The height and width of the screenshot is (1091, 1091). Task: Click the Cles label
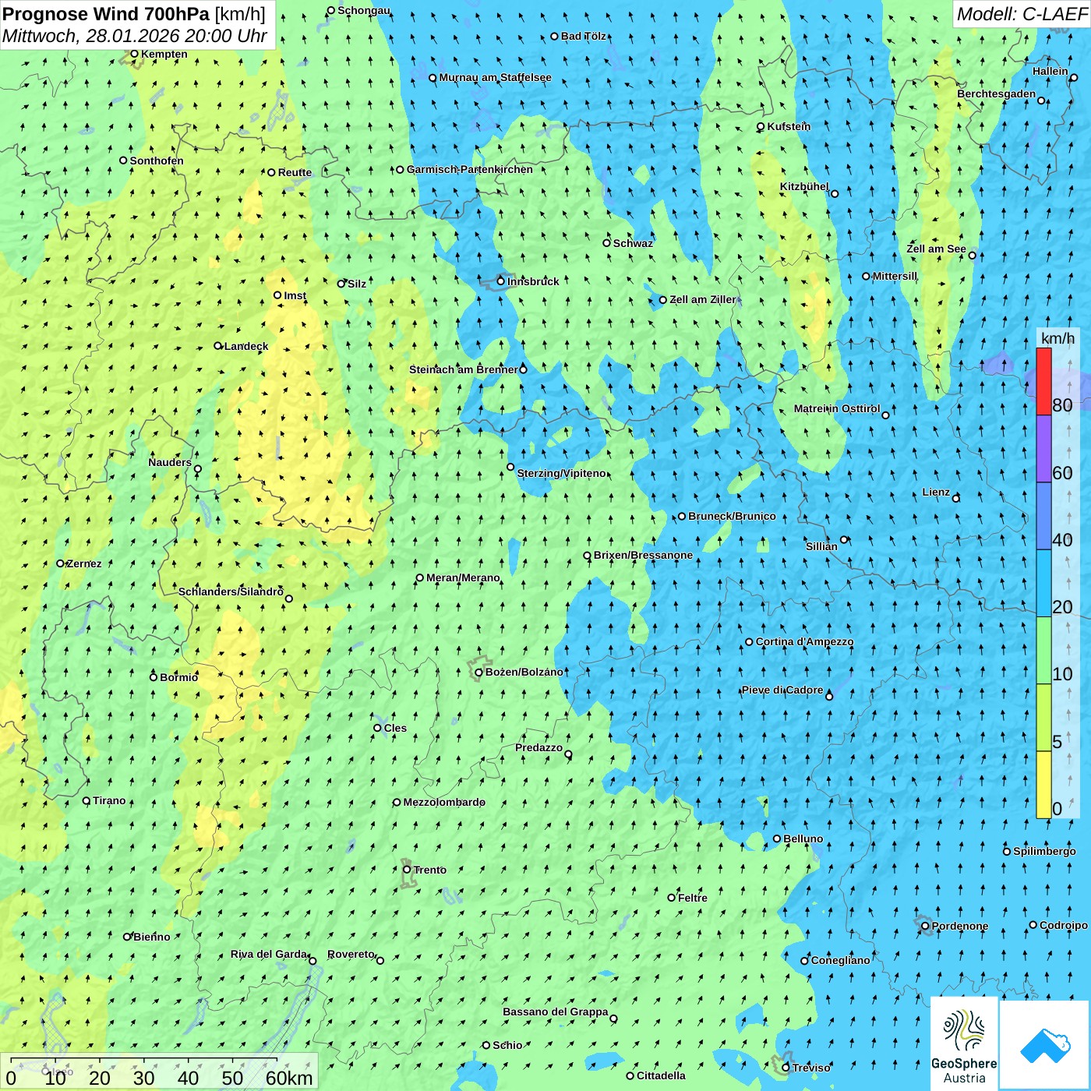[x=396, y=728]
